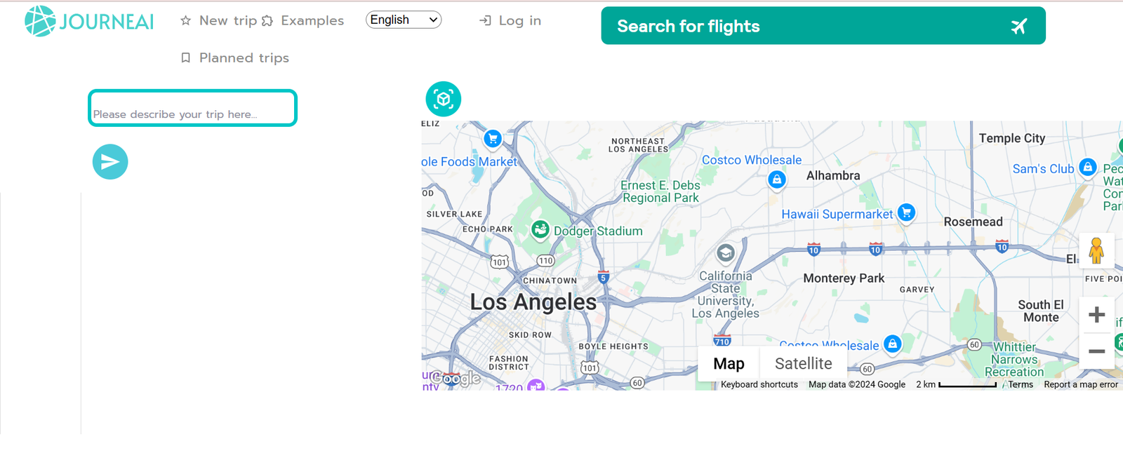Viewport: 1123px width, 474px height.
Task: Click the airplane icon in the flight search bar
Action: point(1019,26)
